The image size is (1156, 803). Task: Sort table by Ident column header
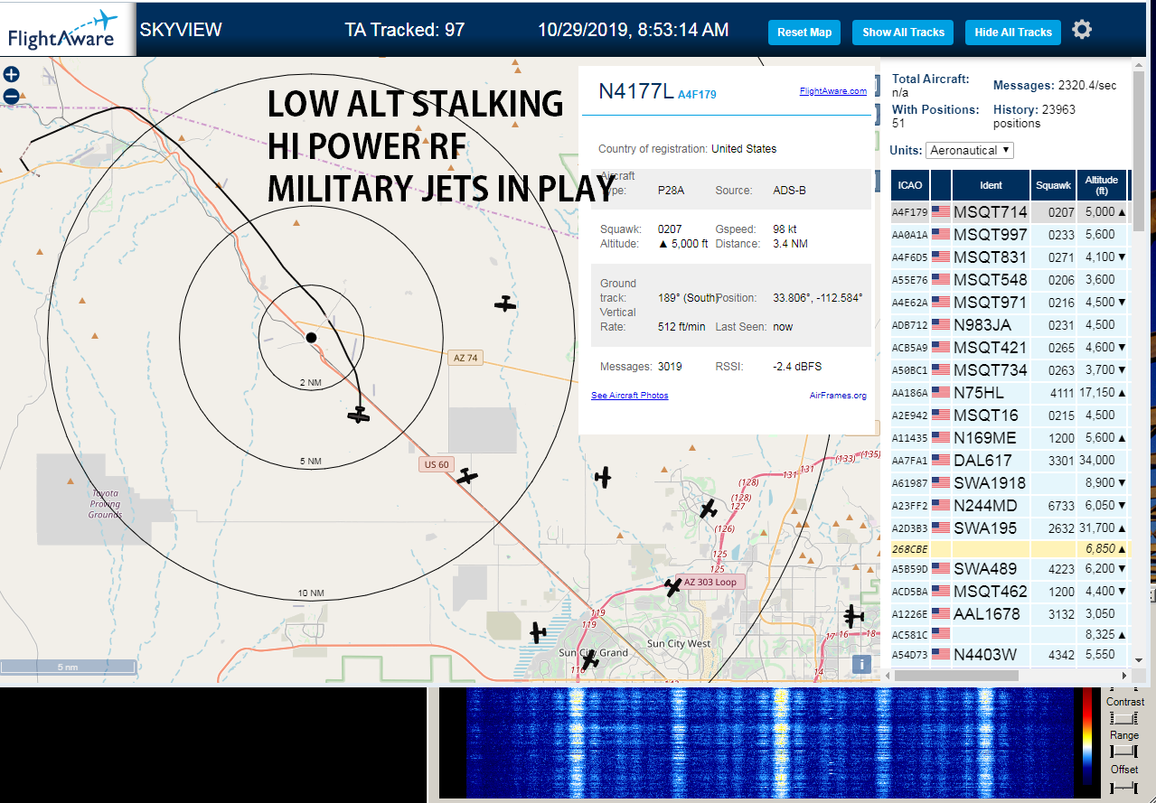(x=992, y=185)
